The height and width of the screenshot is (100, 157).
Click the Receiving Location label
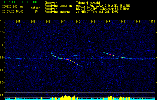(58, 6)
